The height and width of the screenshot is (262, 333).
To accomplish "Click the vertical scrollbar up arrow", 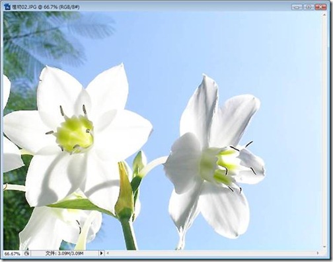I will point(324,15).
